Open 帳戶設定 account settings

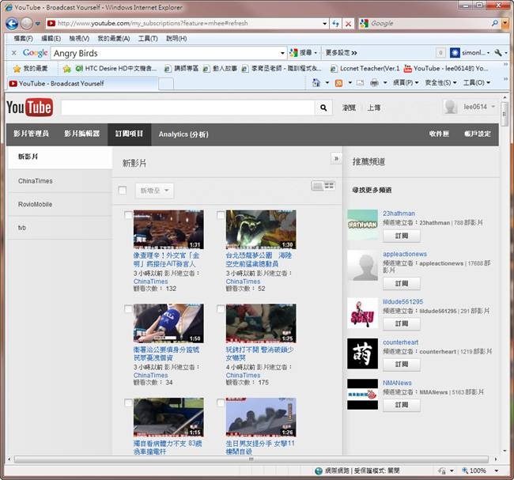(478, 134)
